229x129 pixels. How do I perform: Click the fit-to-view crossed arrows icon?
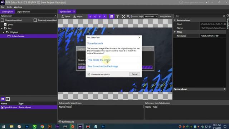coord(123,16)
